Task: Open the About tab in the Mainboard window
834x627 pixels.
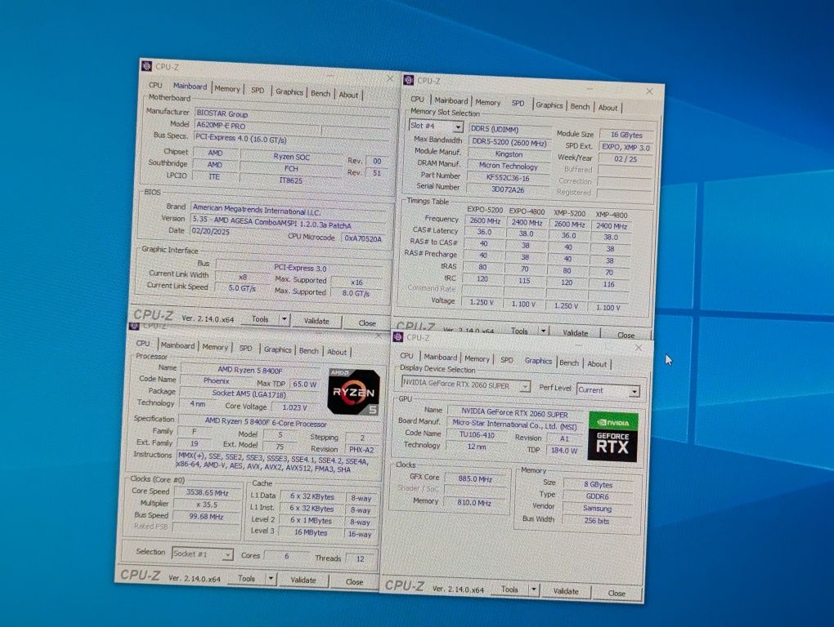Action: [x=348, y=95]
